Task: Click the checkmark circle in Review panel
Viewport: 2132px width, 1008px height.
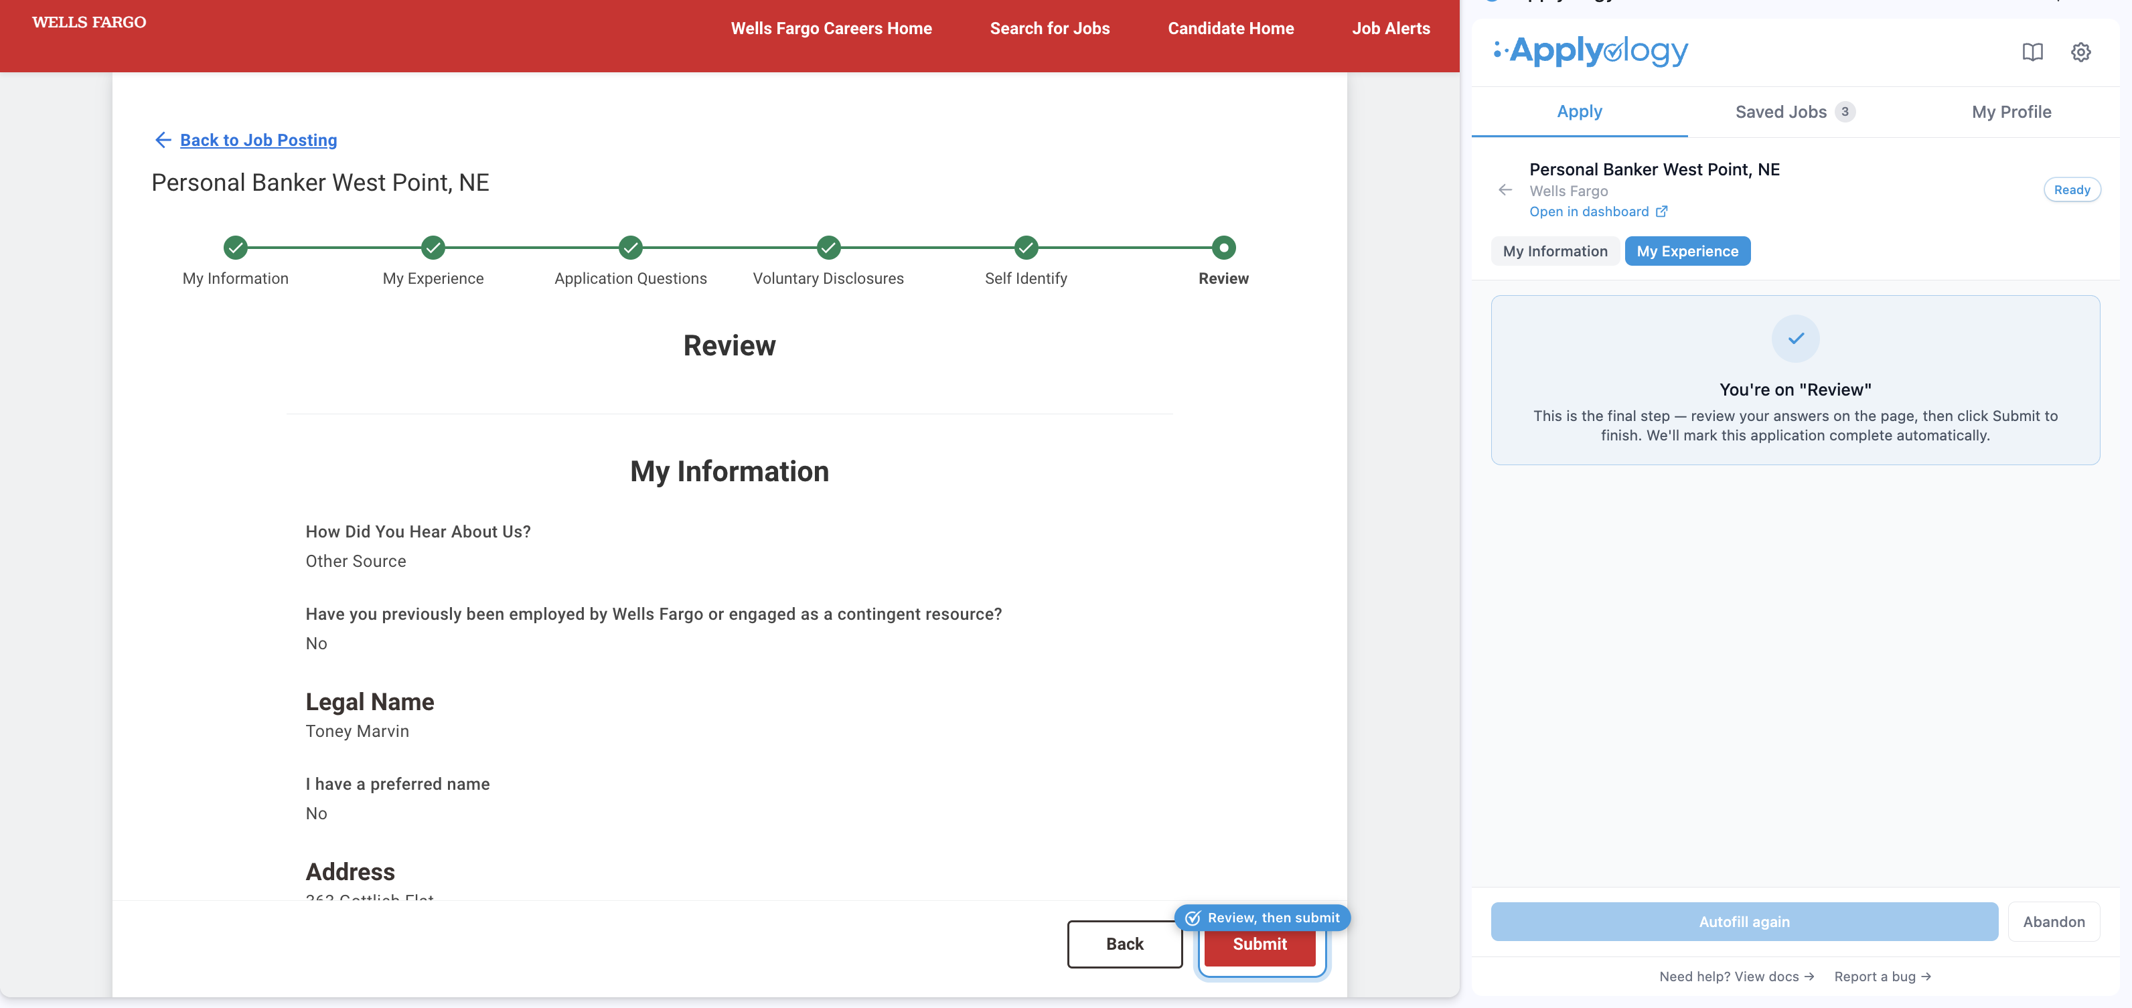Action: tap(1795, 339)
